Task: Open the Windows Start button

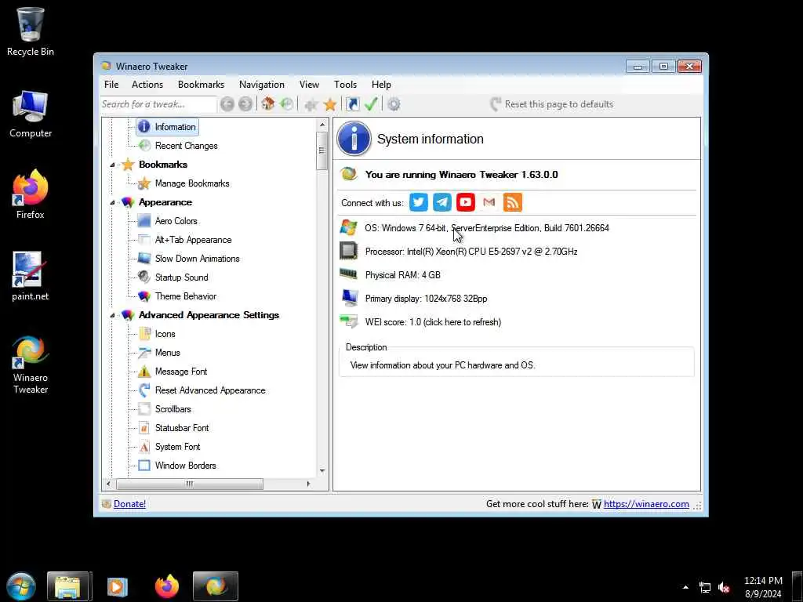Action: [x=21, y=586]
